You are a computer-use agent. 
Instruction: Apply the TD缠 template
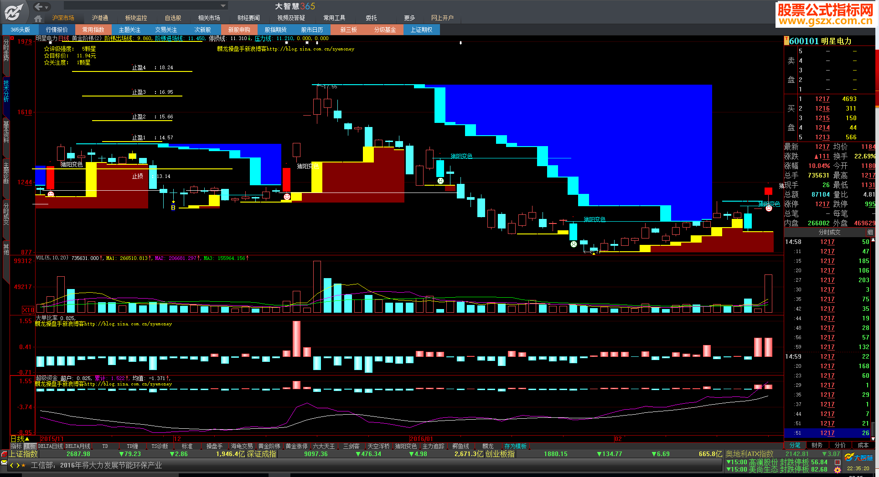[132, 446]
